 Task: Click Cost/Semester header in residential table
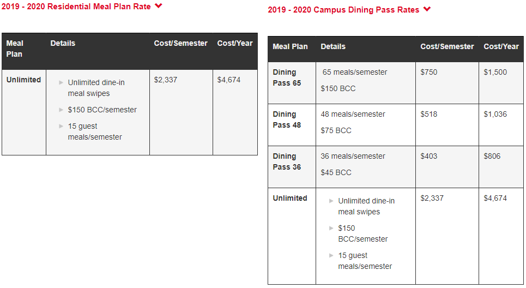180,43
